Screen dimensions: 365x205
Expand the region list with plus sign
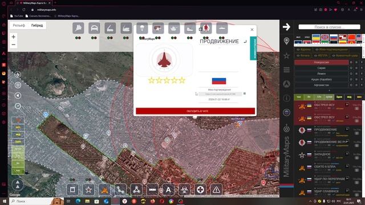coord(329,91)
